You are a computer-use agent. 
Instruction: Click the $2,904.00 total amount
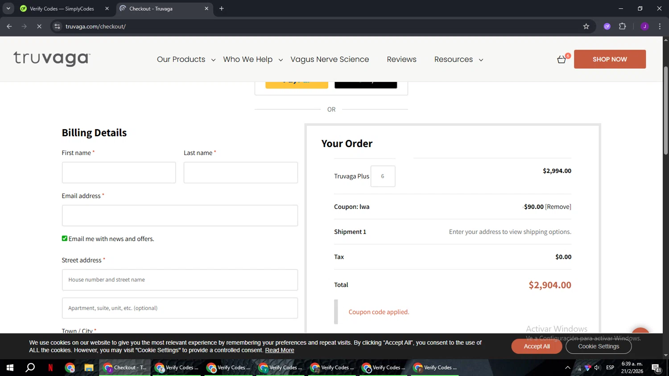coord(550,285)
